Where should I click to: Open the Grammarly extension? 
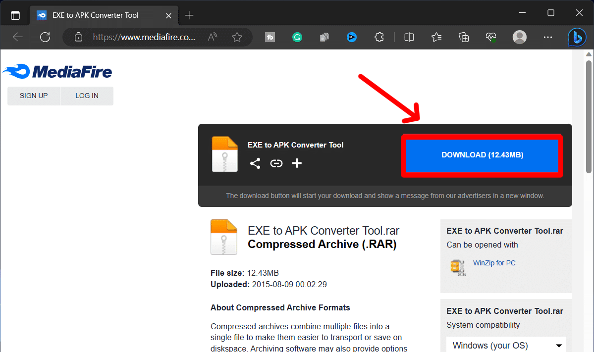tap(297, 37)
